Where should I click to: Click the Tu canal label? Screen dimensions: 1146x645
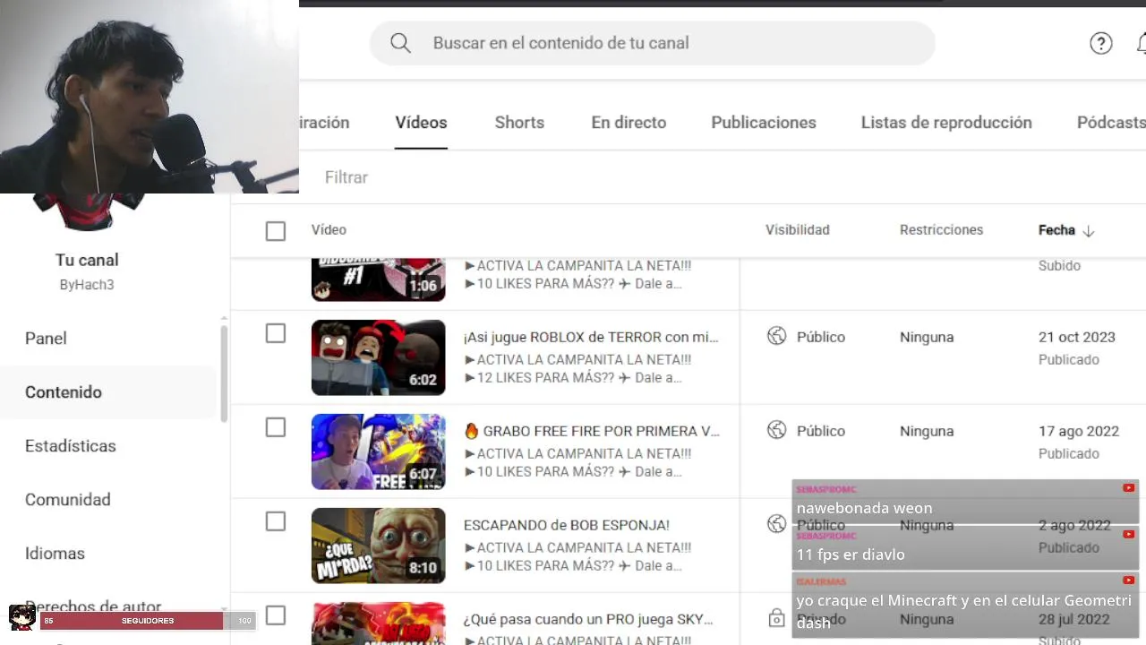(87, 260)
